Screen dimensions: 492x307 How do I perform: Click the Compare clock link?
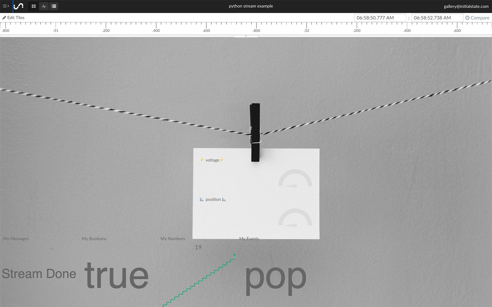pyautogui.click(x=477, y=18)
